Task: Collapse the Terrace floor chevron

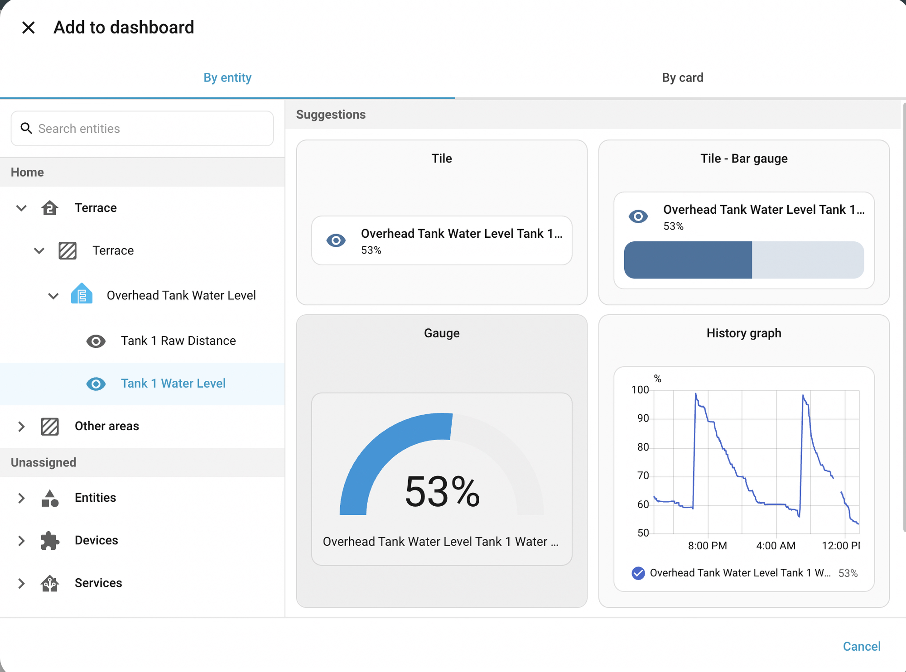Action: (x=21, y=208)
